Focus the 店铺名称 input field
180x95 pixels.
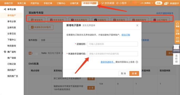113,44
